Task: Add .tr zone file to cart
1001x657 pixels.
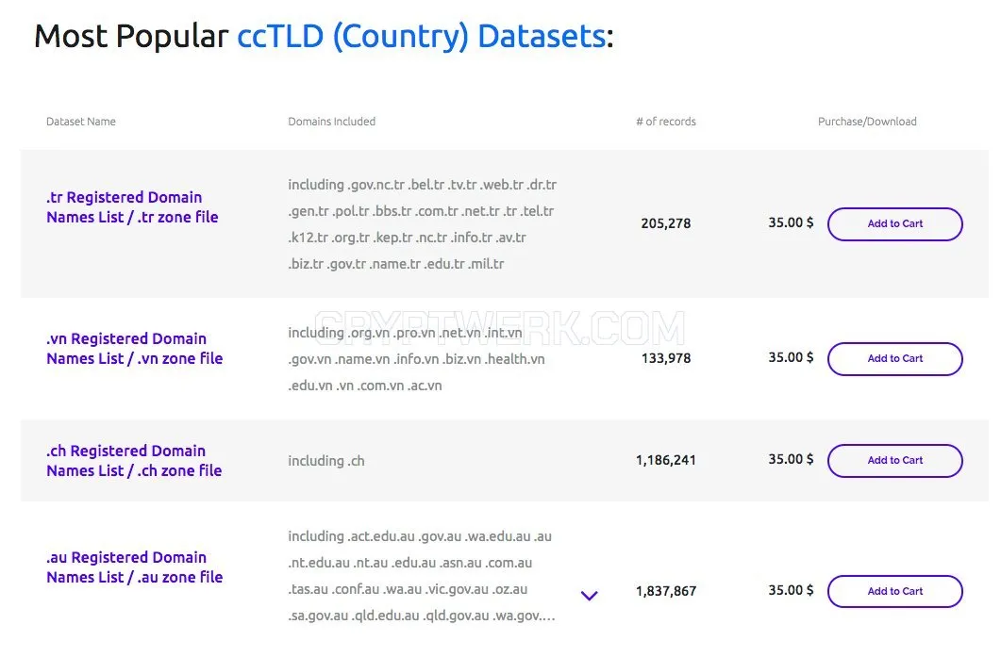Action: [x=895, y=224]
